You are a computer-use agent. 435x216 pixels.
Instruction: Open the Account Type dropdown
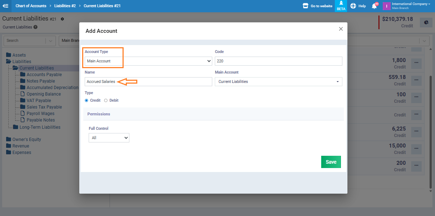point(148,61)
